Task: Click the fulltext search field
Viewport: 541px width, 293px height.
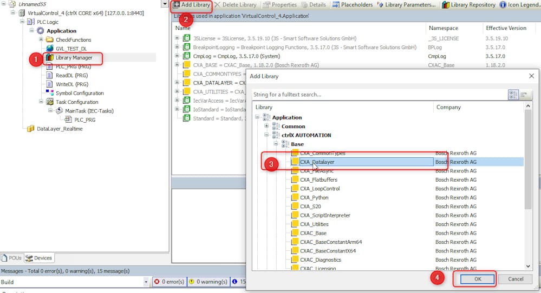Action: click(x=379, y=95)
